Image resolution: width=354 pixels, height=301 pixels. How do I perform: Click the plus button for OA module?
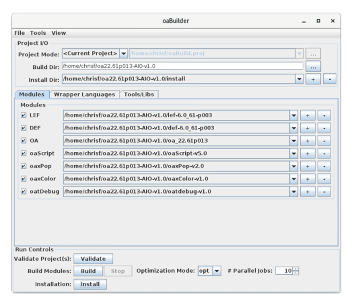point(308,141)
